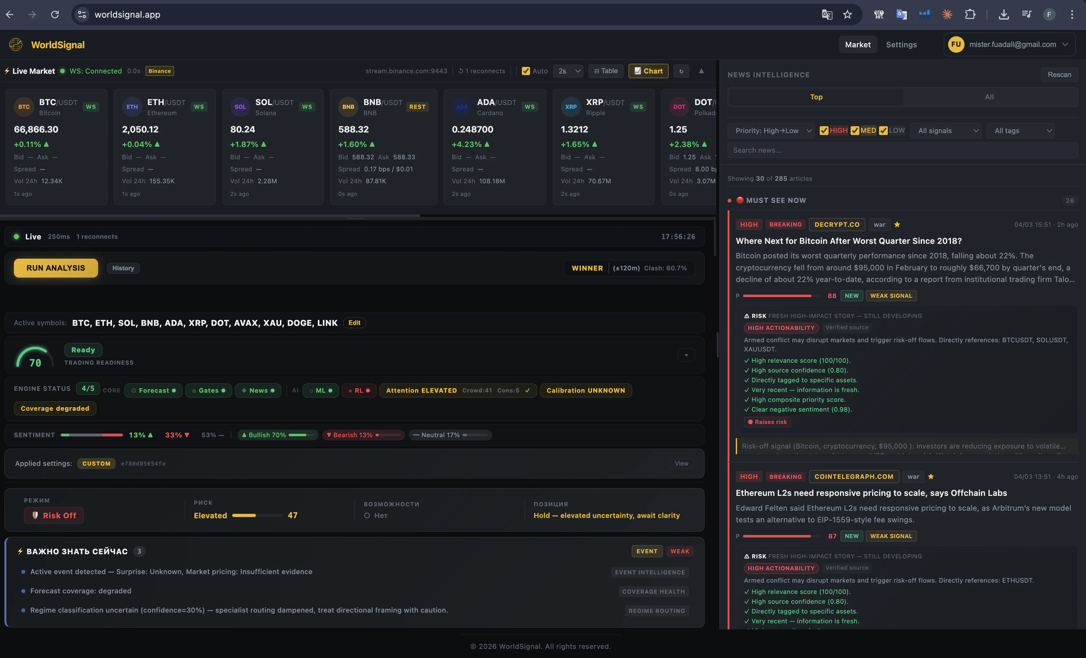Open the browser extensions puzzle icon

pos(970,15)
